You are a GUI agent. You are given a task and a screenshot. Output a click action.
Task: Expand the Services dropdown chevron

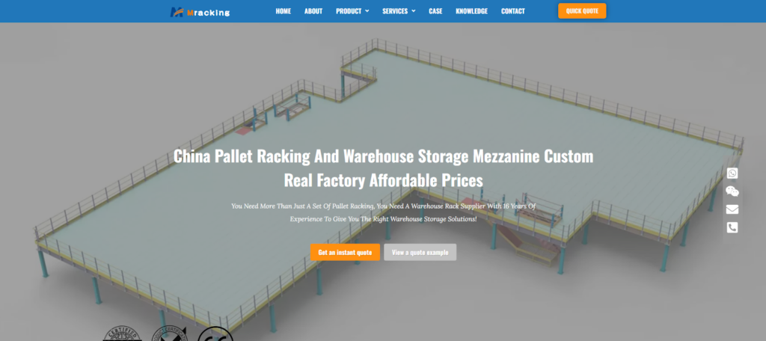[413, 11]
